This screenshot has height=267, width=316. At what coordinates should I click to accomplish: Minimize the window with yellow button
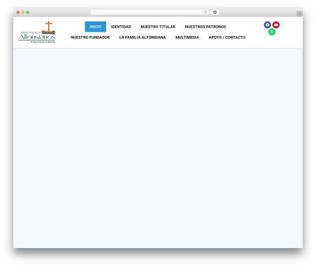click(x=23, y=13)
